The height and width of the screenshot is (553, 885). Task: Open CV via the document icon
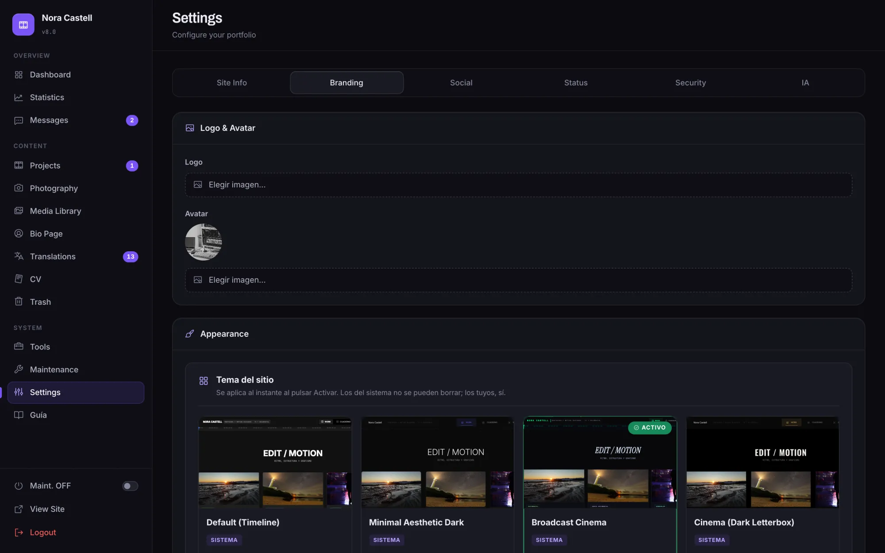click(x=19, y=279)
